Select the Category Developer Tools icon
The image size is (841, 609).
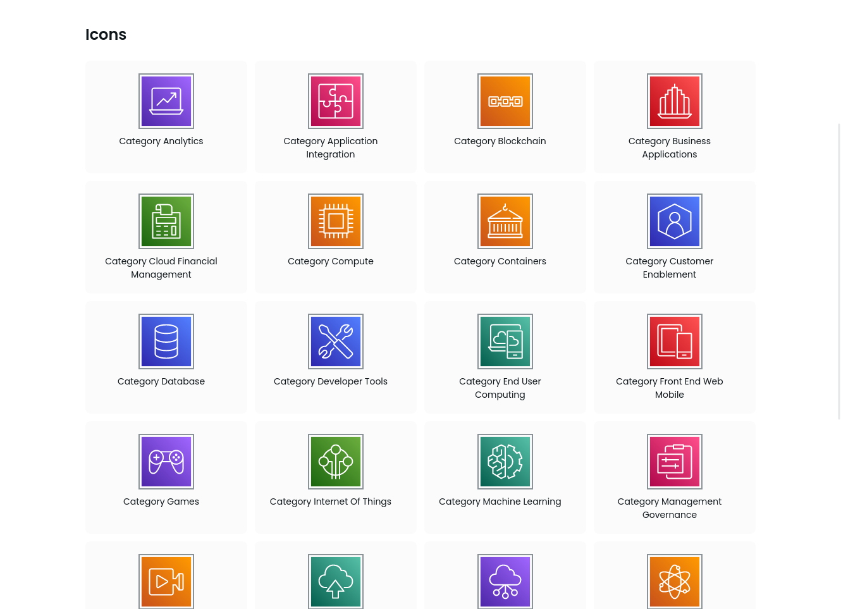(x=336, y=341)
